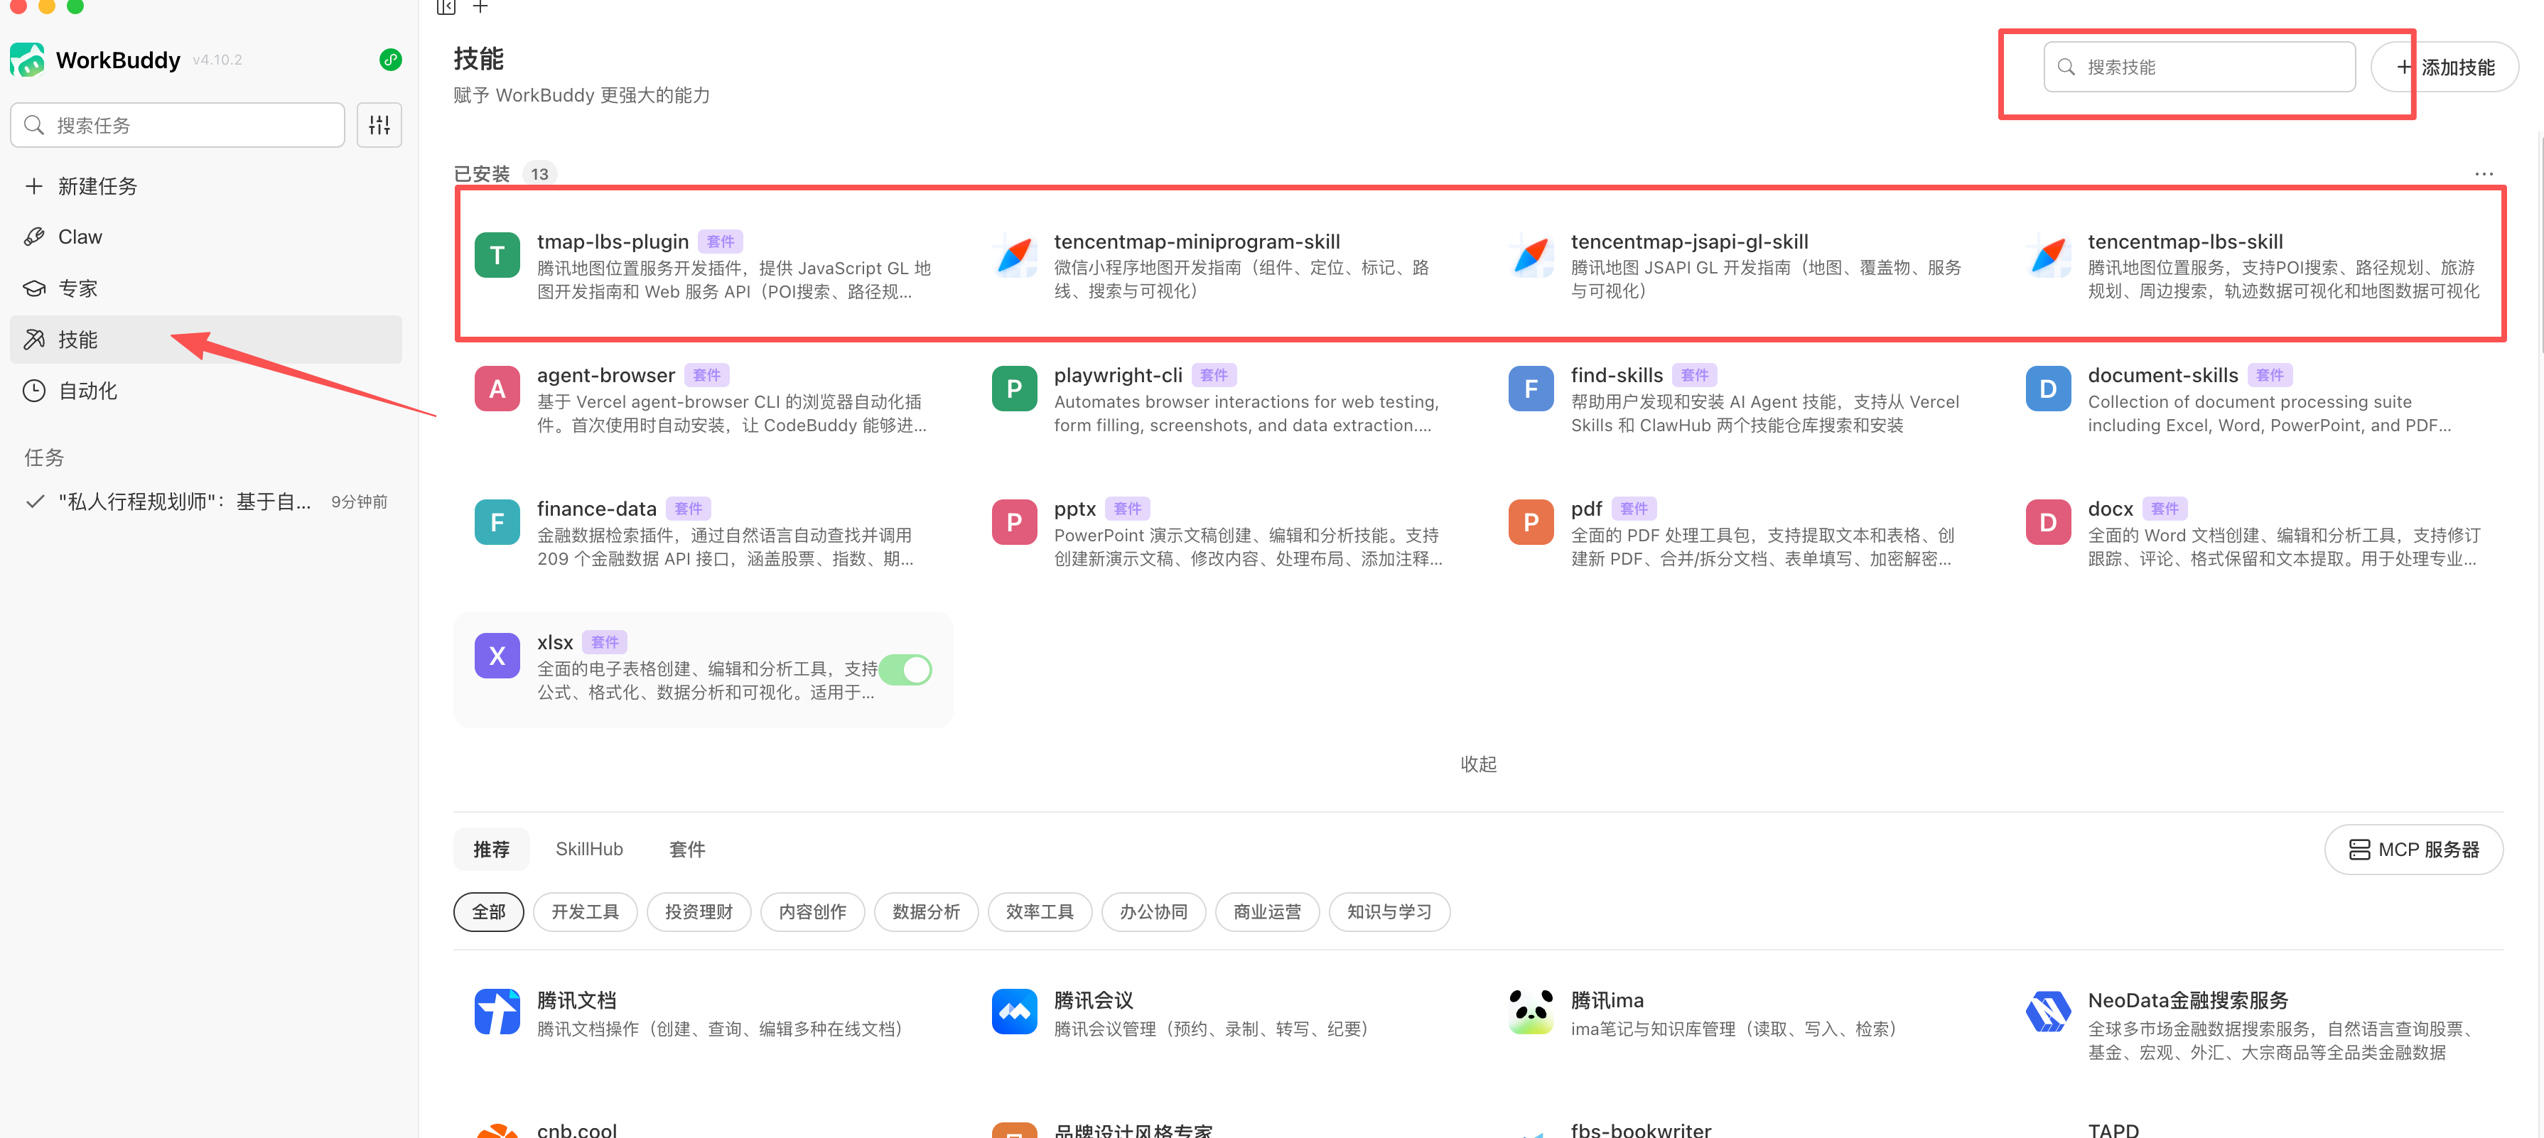Open the pptx red P icon
This screenshot has height=1138, width=2544.
(x=1014, y=522)
